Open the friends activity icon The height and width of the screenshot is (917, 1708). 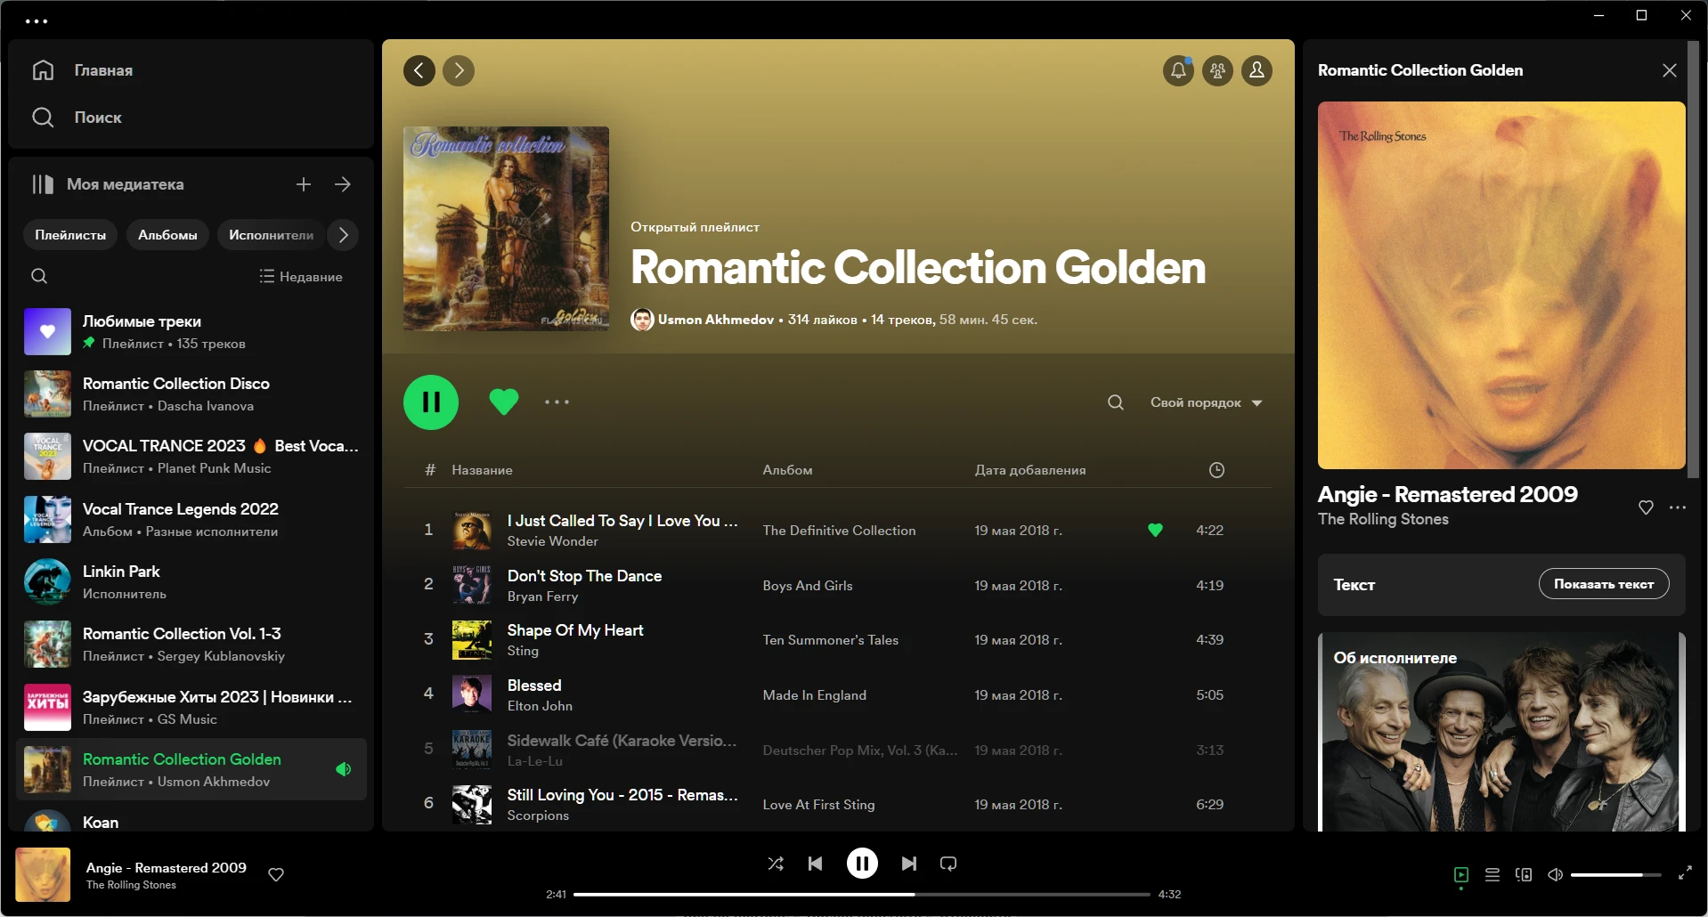pos(1217,70)
